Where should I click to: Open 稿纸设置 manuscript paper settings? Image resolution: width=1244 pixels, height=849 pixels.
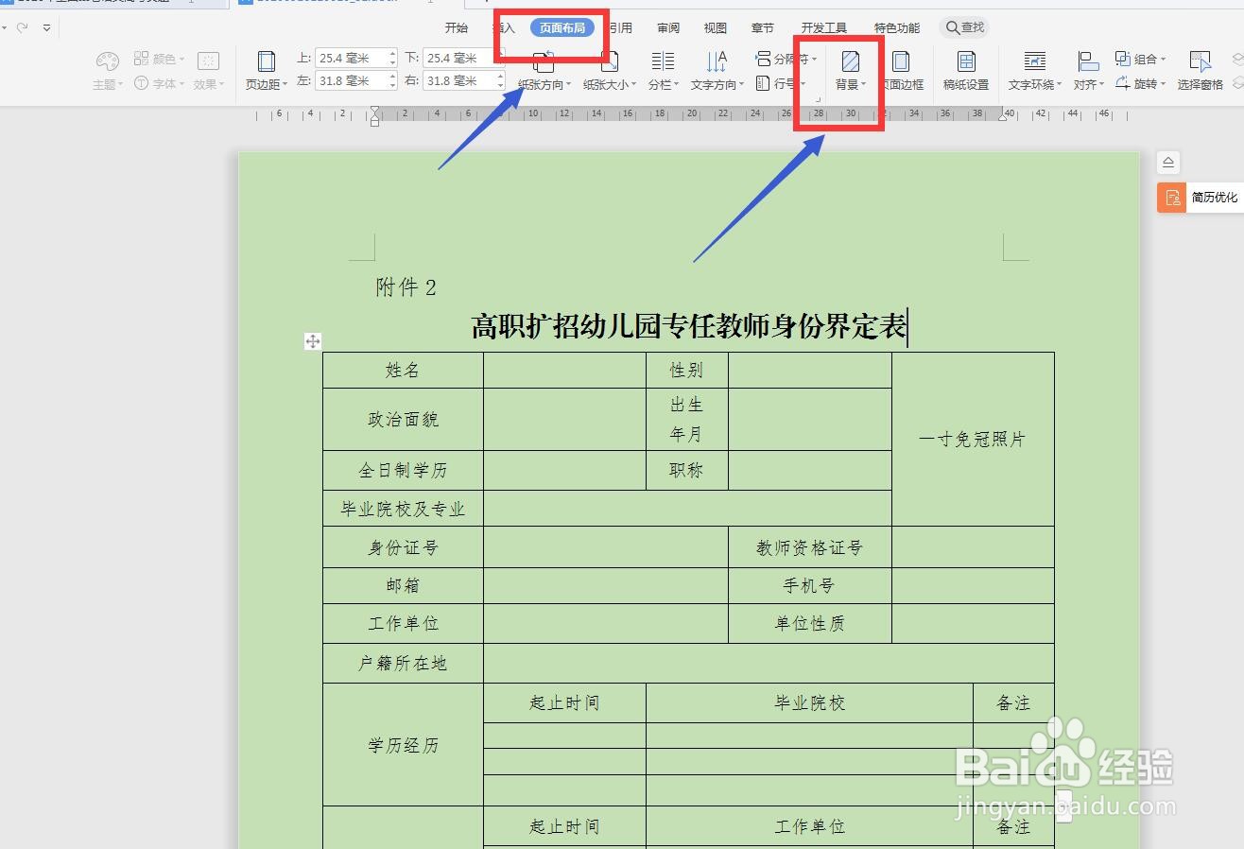966,71
